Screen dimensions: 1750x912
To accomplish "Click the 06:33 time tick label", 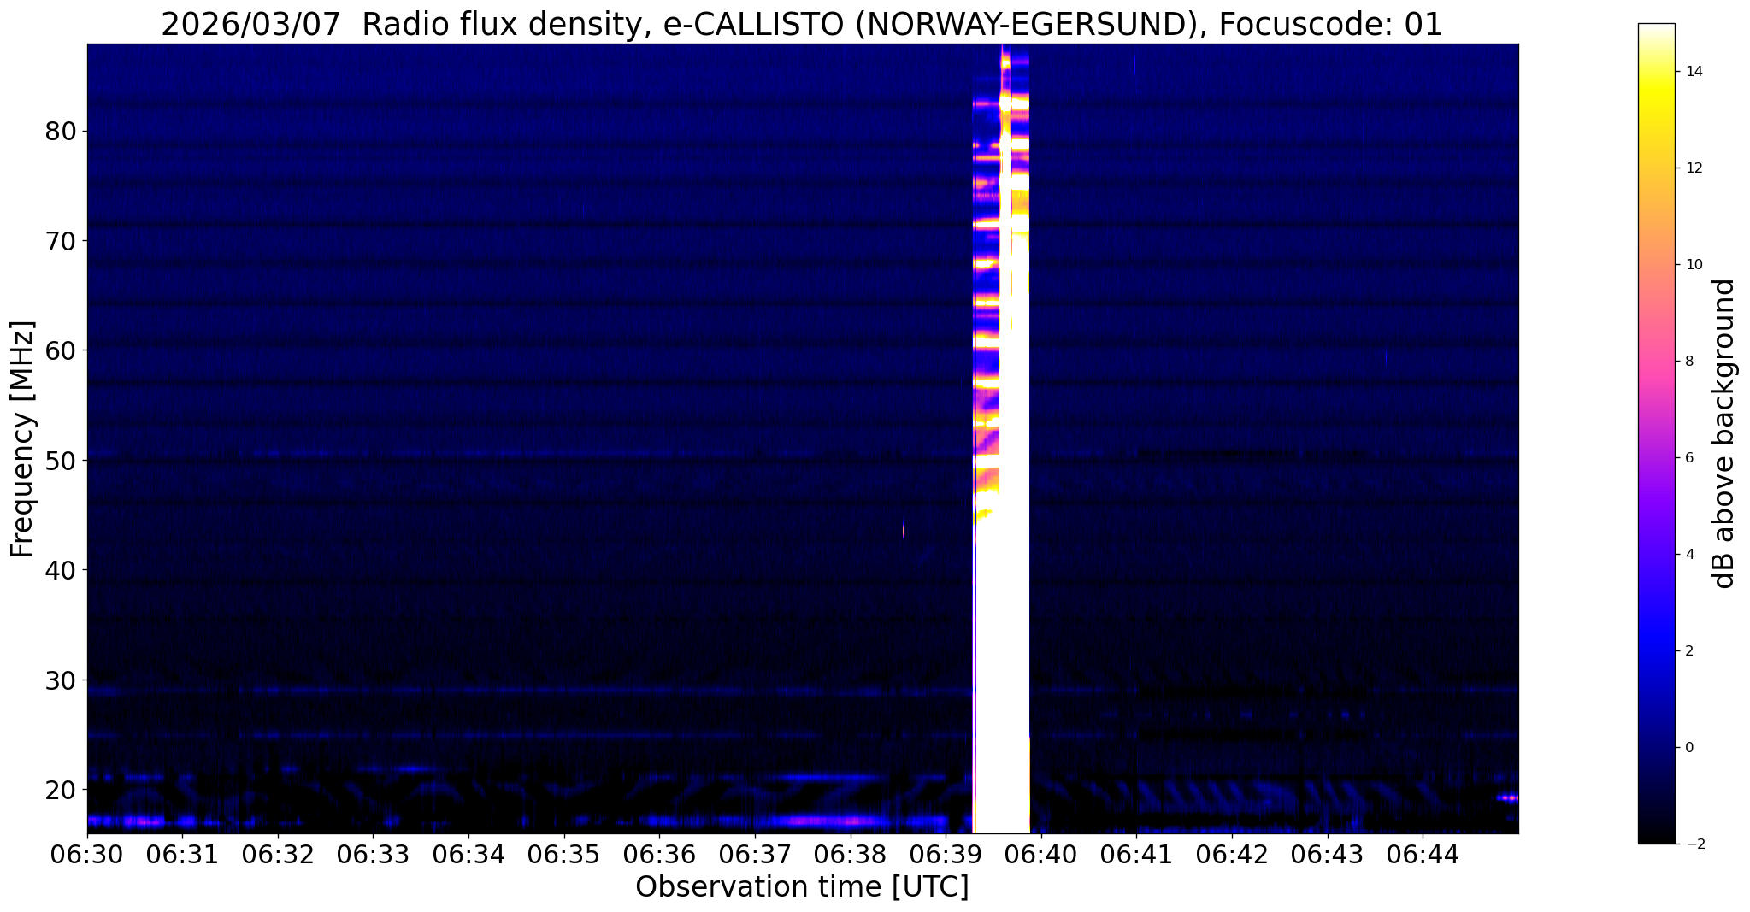I will click(x=373, y=854).
